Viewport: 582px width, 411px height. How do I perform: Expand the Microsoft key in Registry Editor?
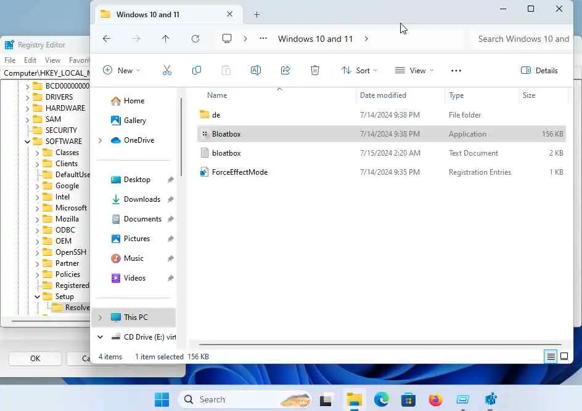coord(37,208)
